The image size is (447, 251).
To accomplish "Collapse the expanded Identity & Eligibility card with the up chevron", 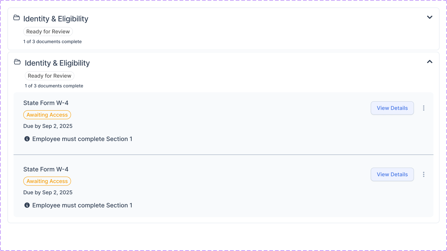I will [429, 62].
